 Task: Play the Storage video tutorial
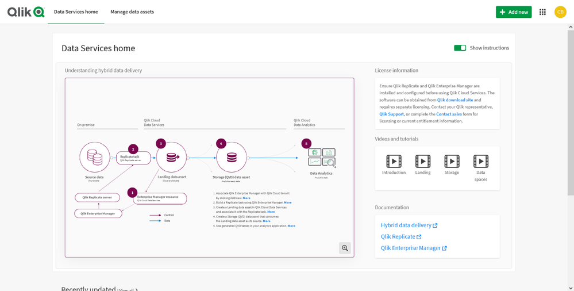[x=452, y=161]
